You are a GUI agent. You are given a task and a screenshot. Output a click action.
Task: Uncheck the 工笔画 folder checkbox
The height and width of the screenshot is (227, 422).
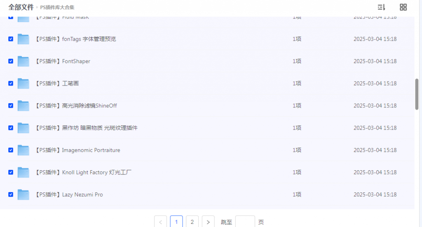tap(11, 83)
